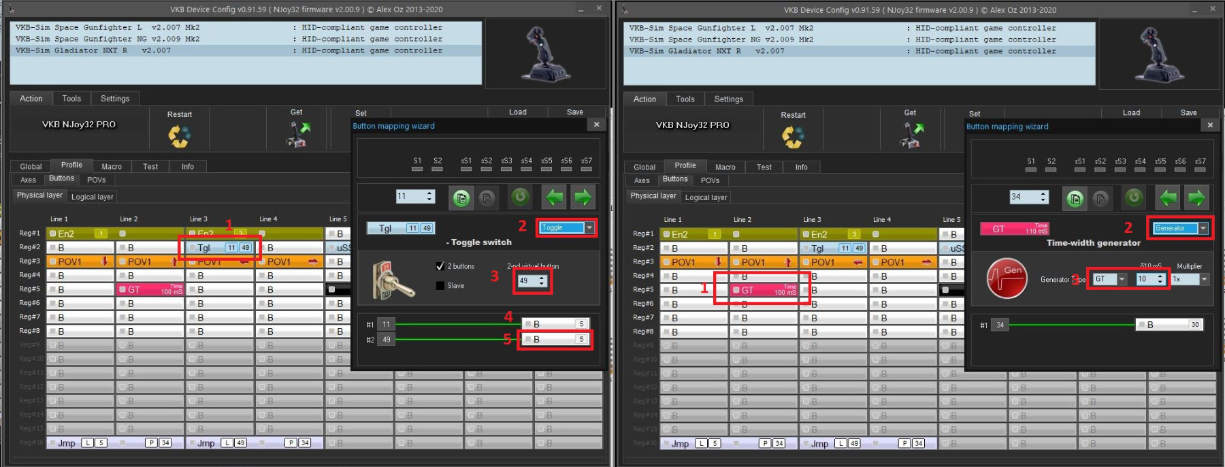Enable the Slave checkbox
This screenshot has height=467, width=1225.
tap(440, 286)
